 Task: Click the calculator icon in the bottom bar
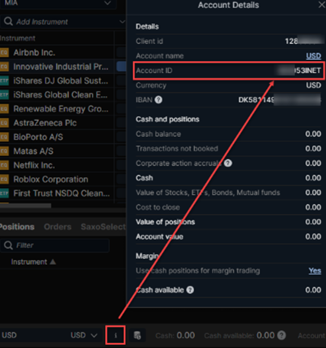(x=137, y=335)
